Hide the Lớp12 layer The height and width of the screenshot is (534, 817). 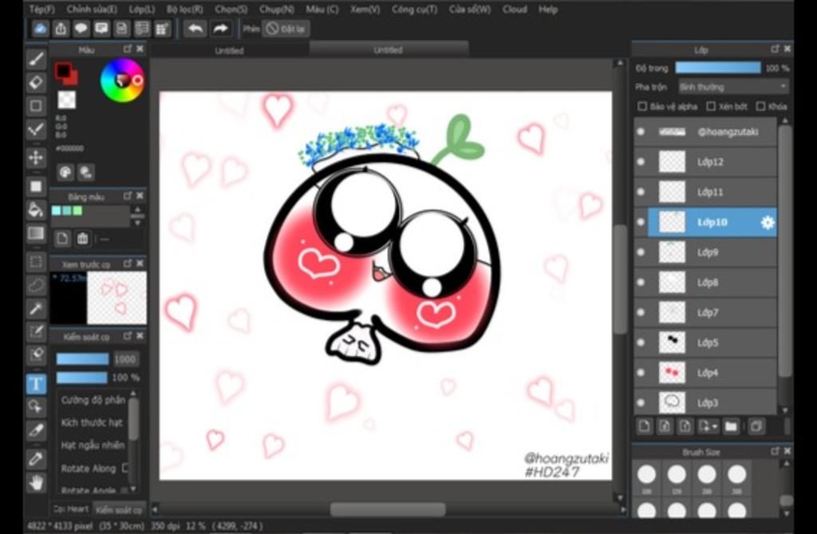[x=641, y=162]
